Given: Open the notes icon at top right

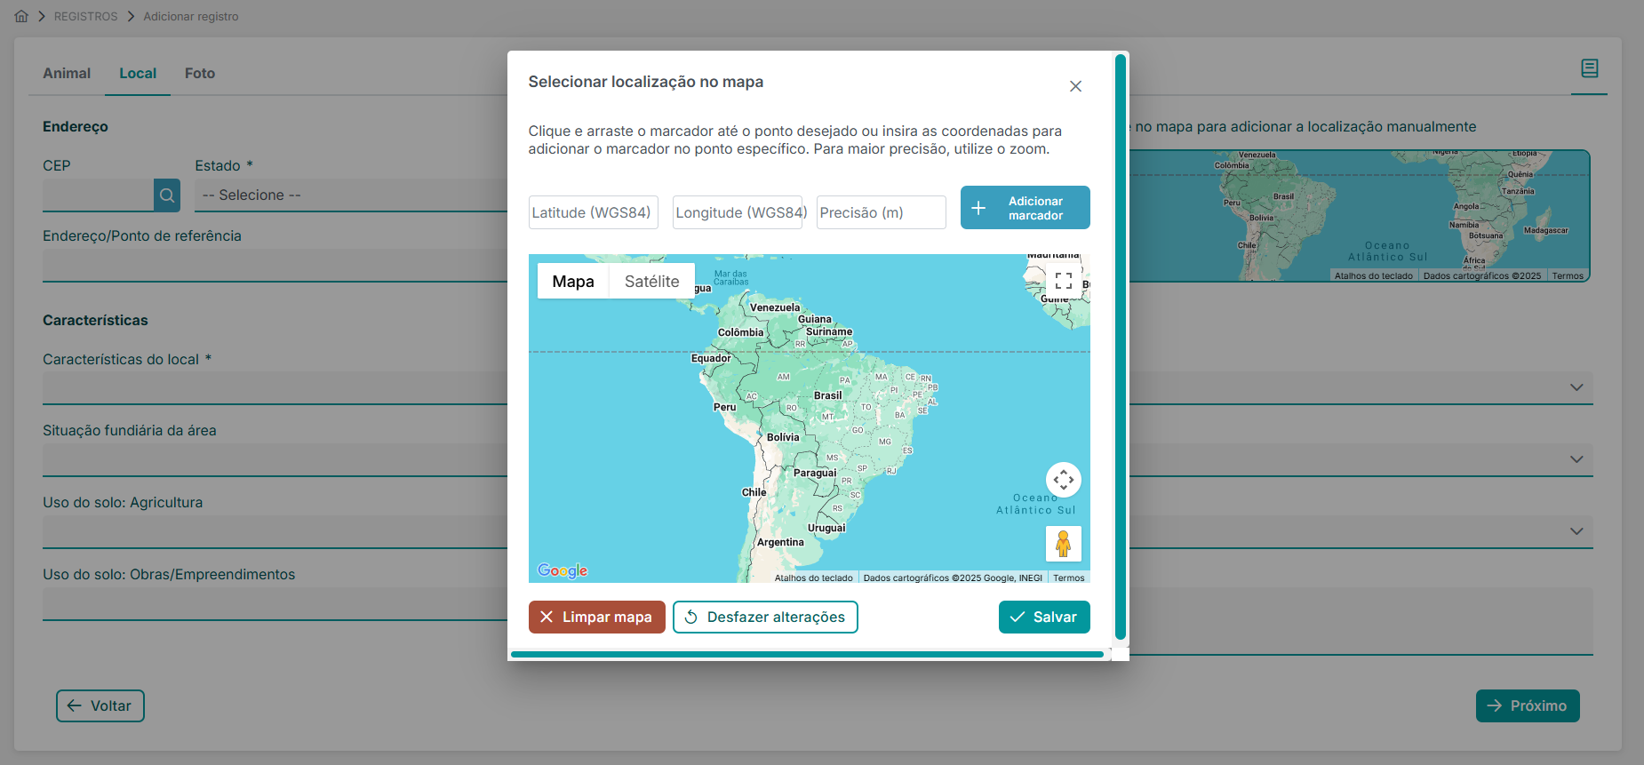Looking at the screenshot, I should pyautogui.click(x=1589, y=68).
